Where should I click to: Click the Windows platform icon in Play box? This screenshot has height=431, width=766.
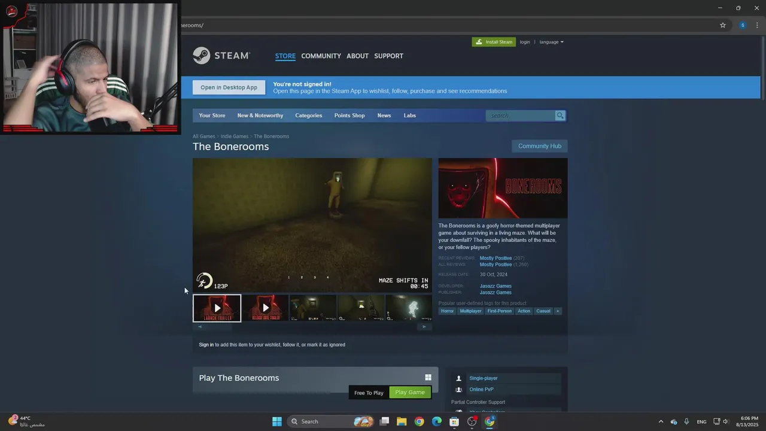[428, 378]
